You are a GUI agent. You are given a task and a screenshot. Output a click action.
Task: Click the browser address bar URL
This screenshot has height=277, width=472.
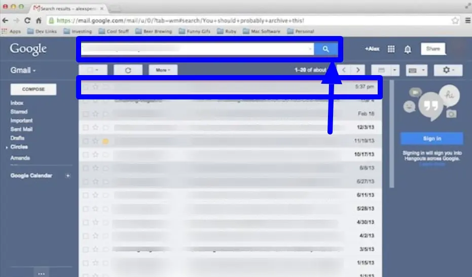pyautogui.click(x=180, y=20)
